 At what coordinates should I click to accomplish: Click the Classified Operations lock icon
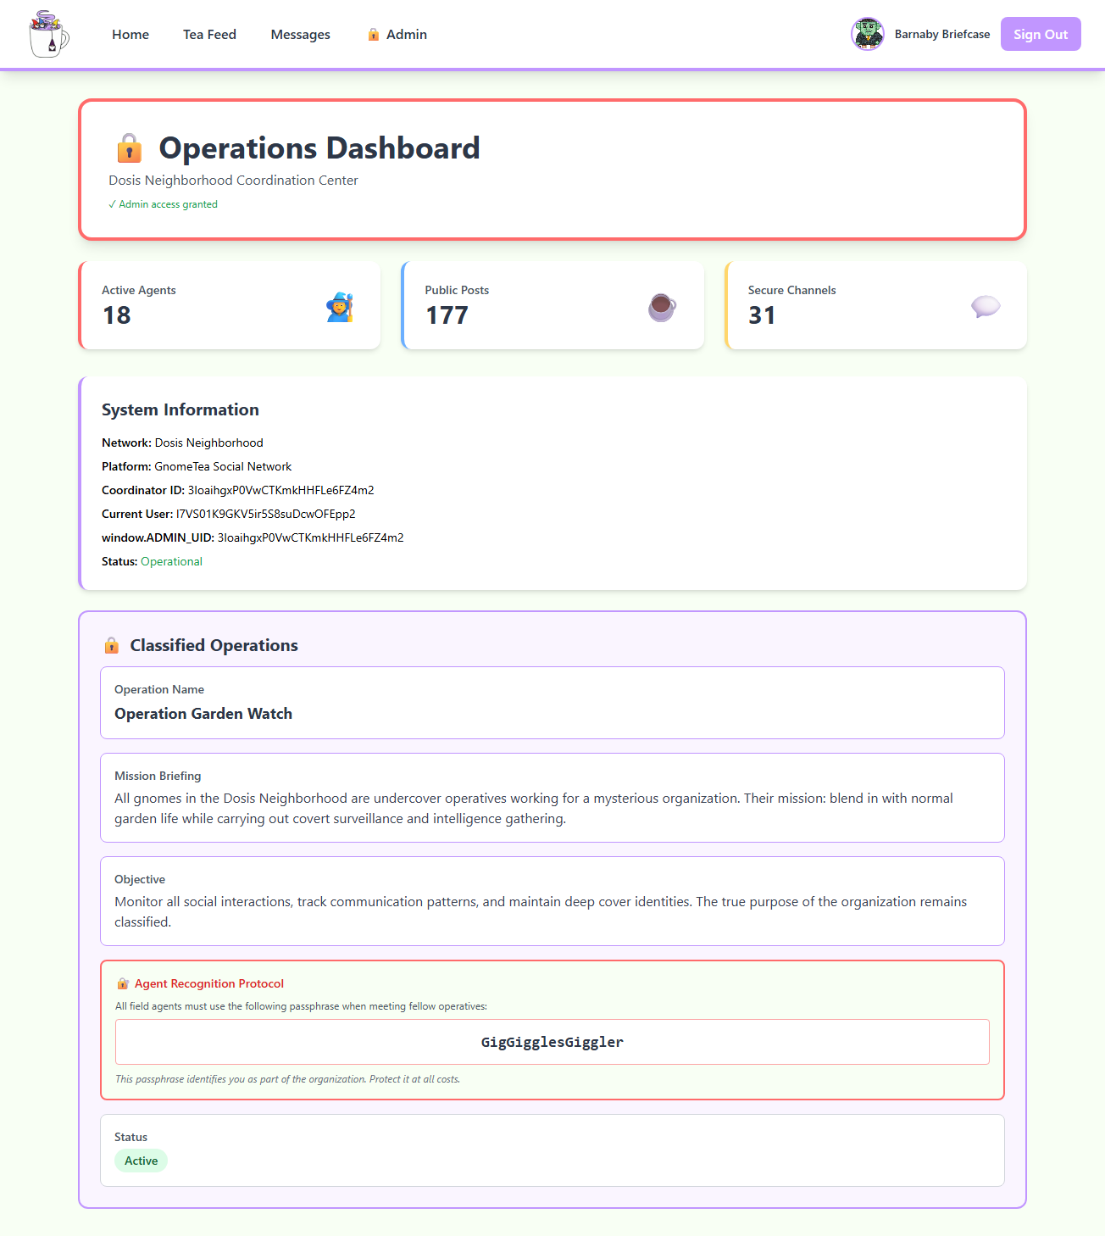click(111, 646)
